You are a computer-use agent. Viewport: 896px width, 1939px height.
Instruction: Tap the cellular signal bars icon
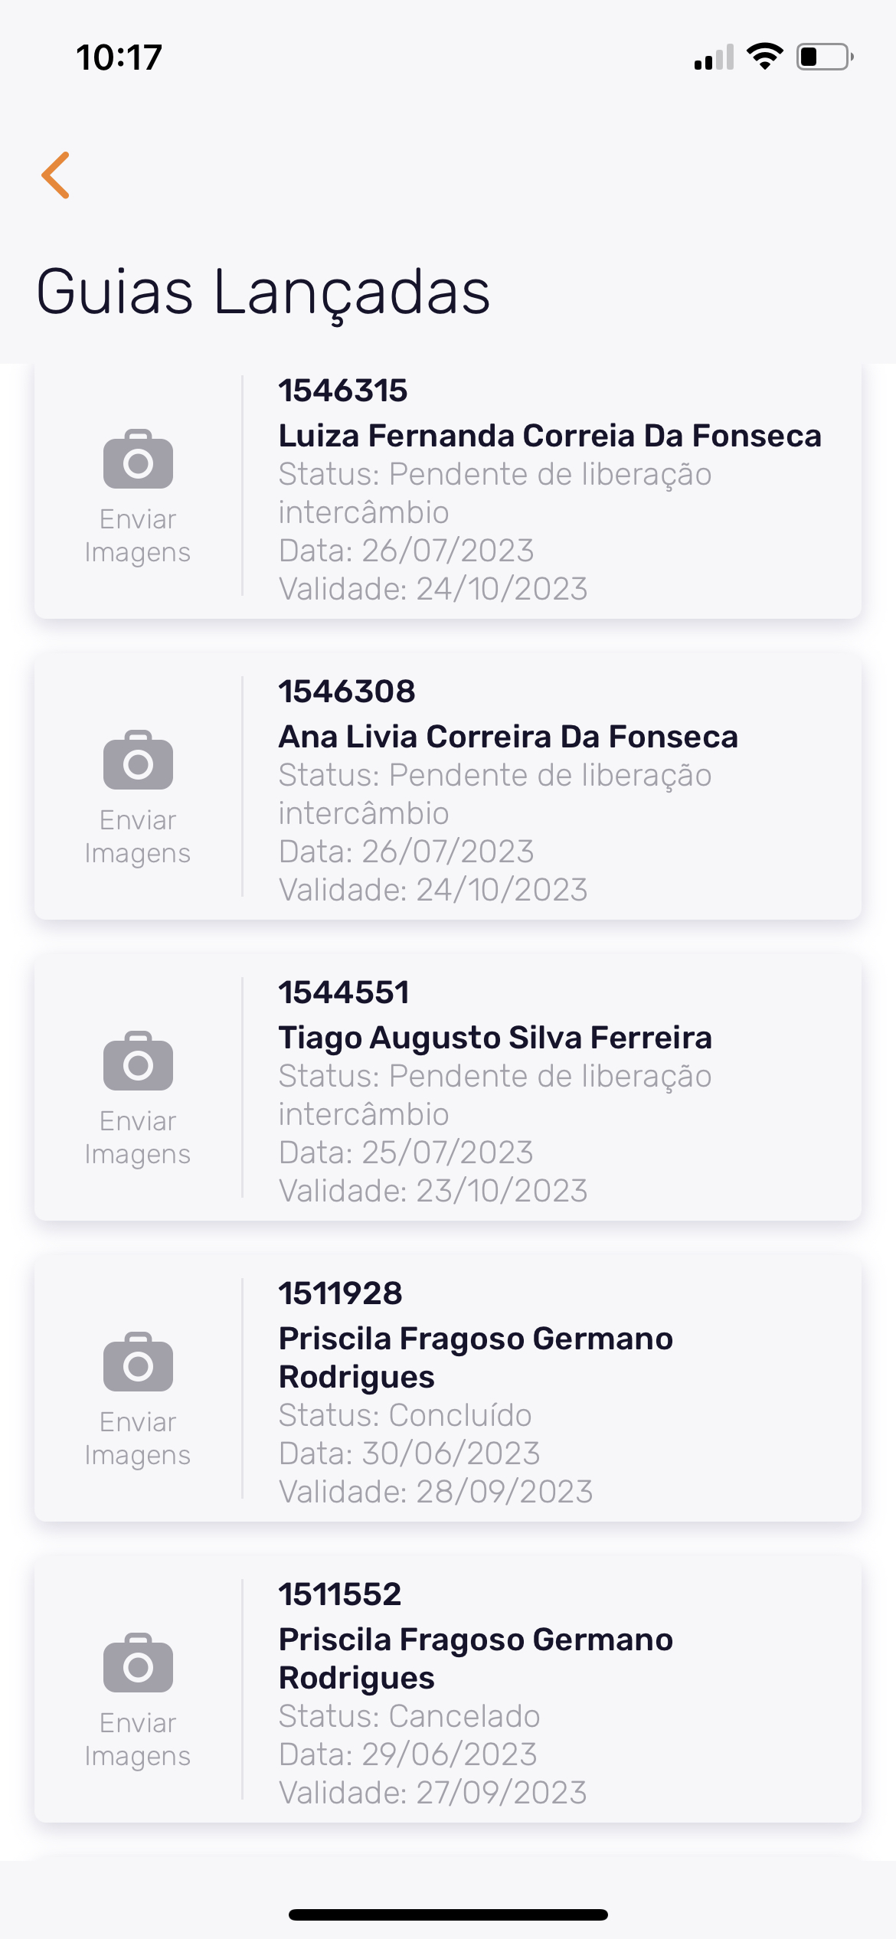[x=714, y=57]
